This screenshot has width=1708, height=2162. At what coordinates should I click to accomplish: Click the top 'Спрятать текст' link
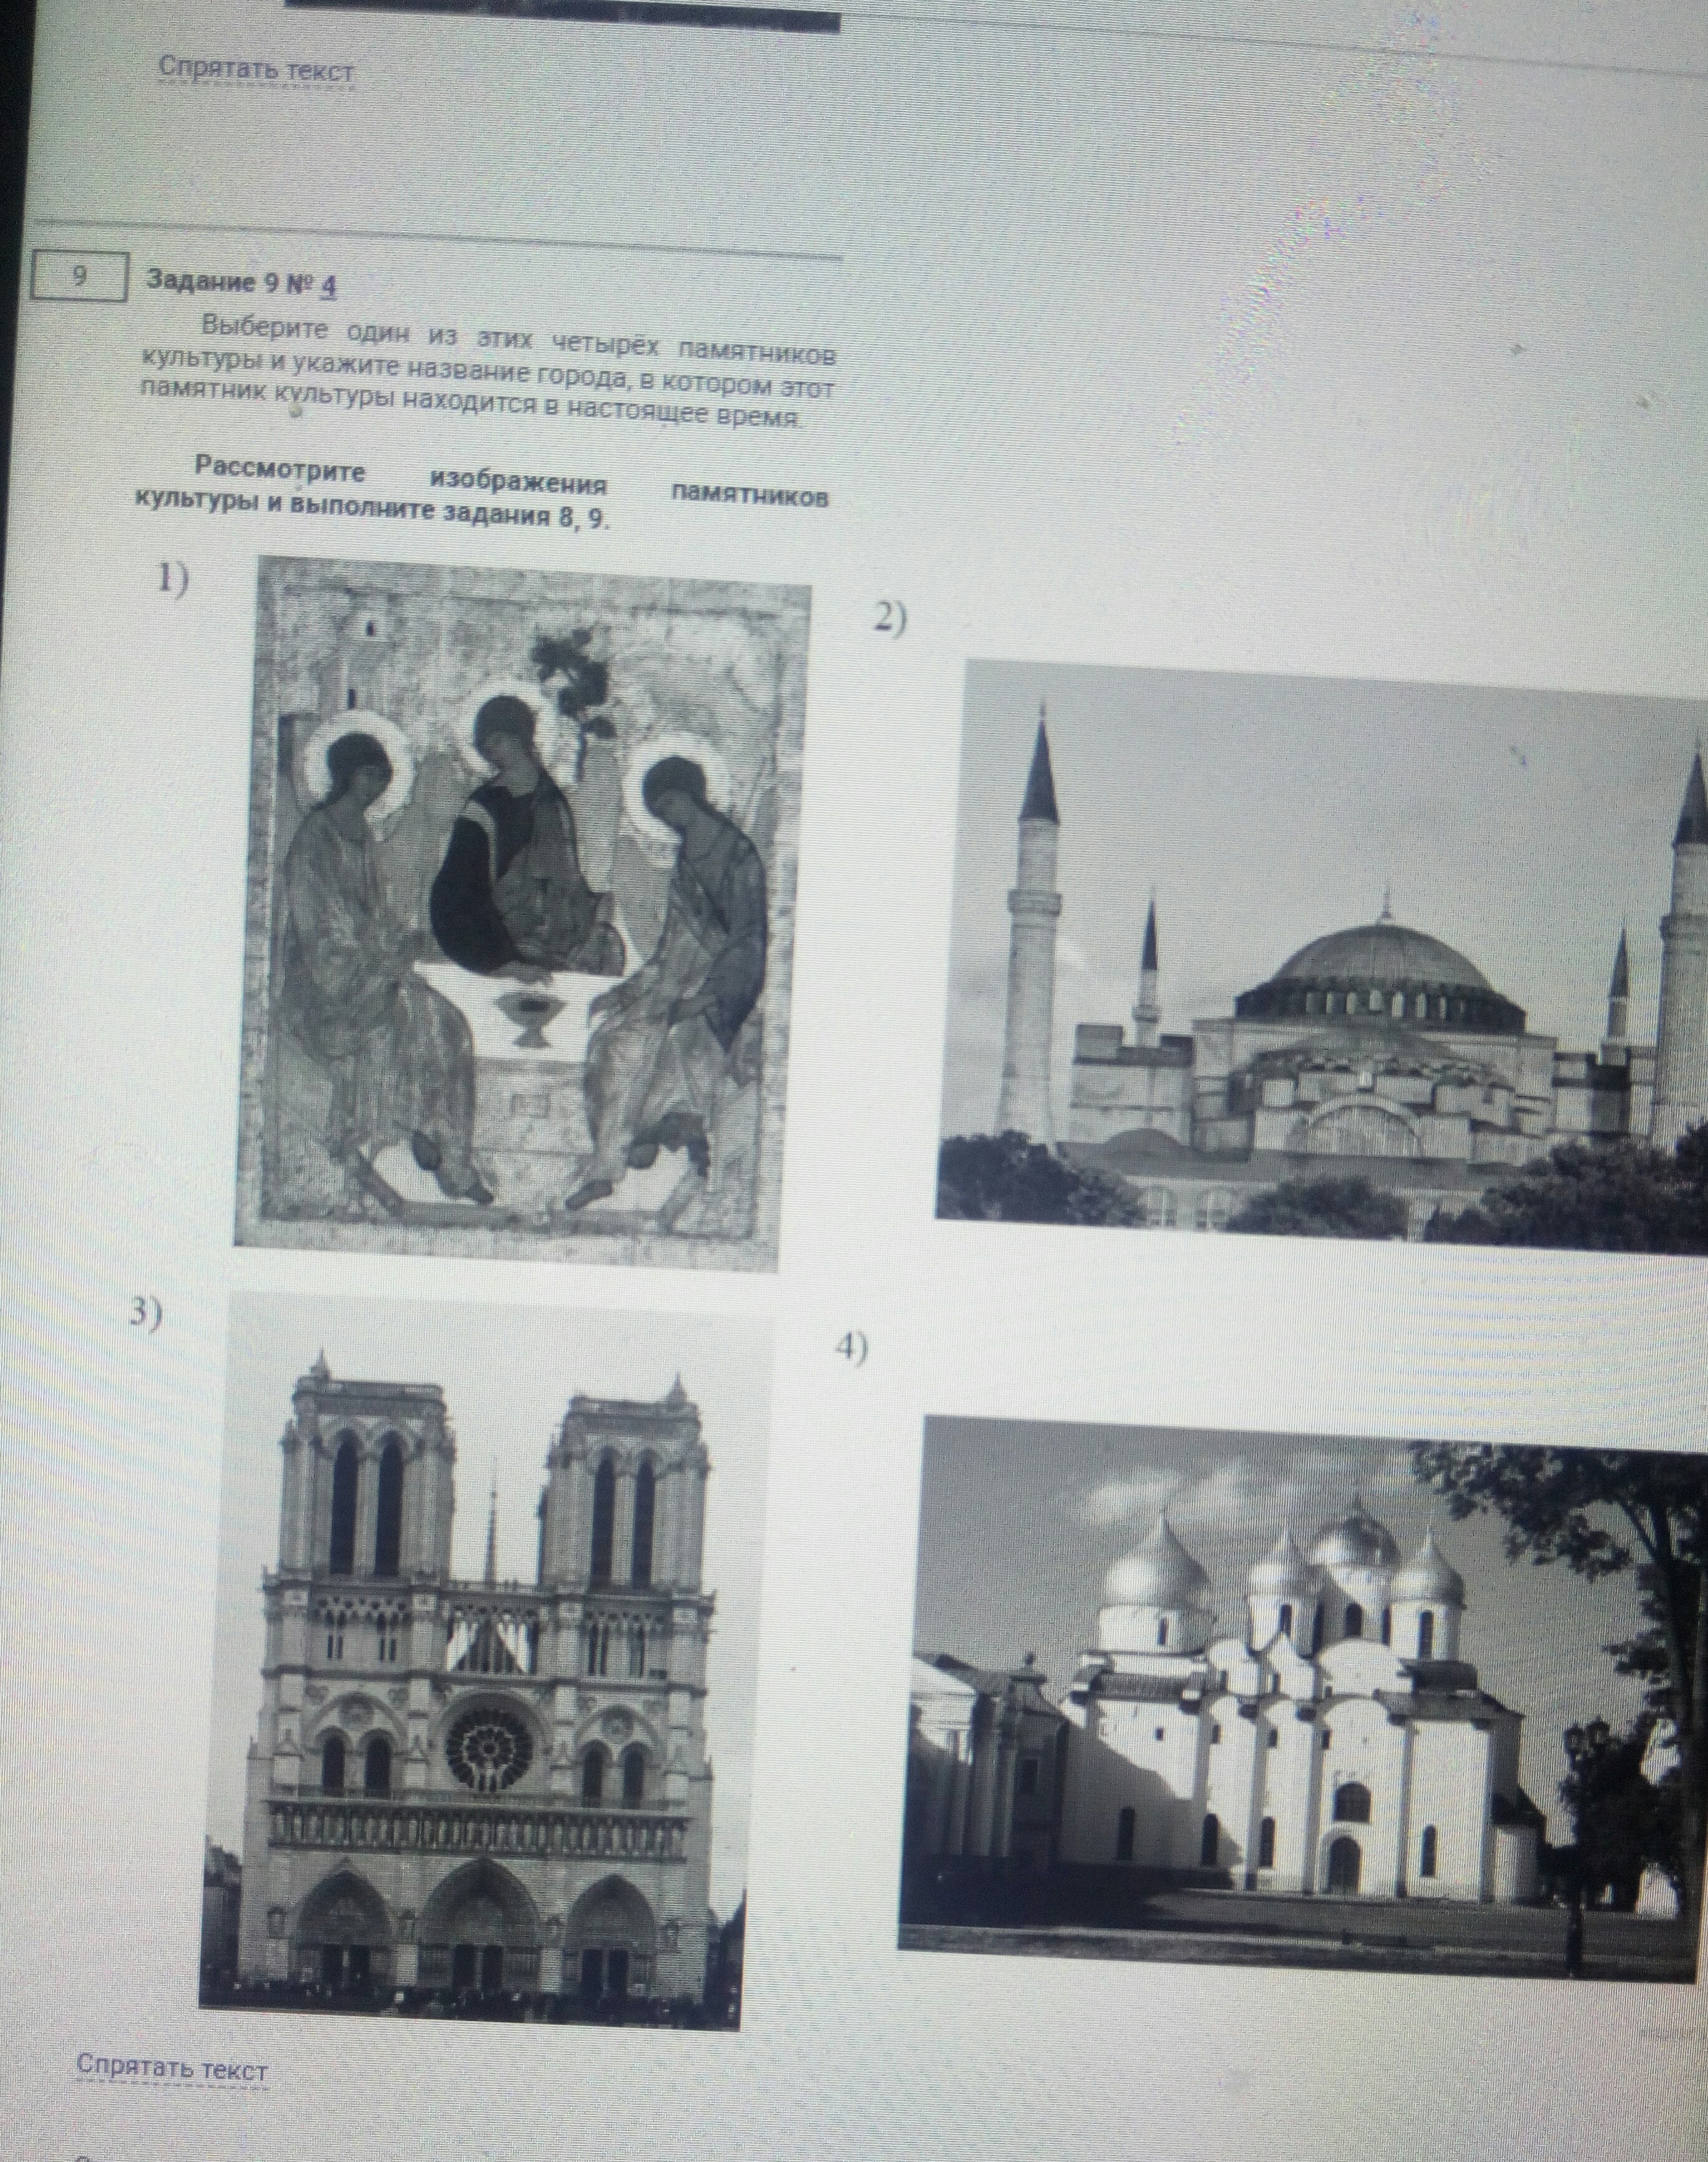coord(256,71)
